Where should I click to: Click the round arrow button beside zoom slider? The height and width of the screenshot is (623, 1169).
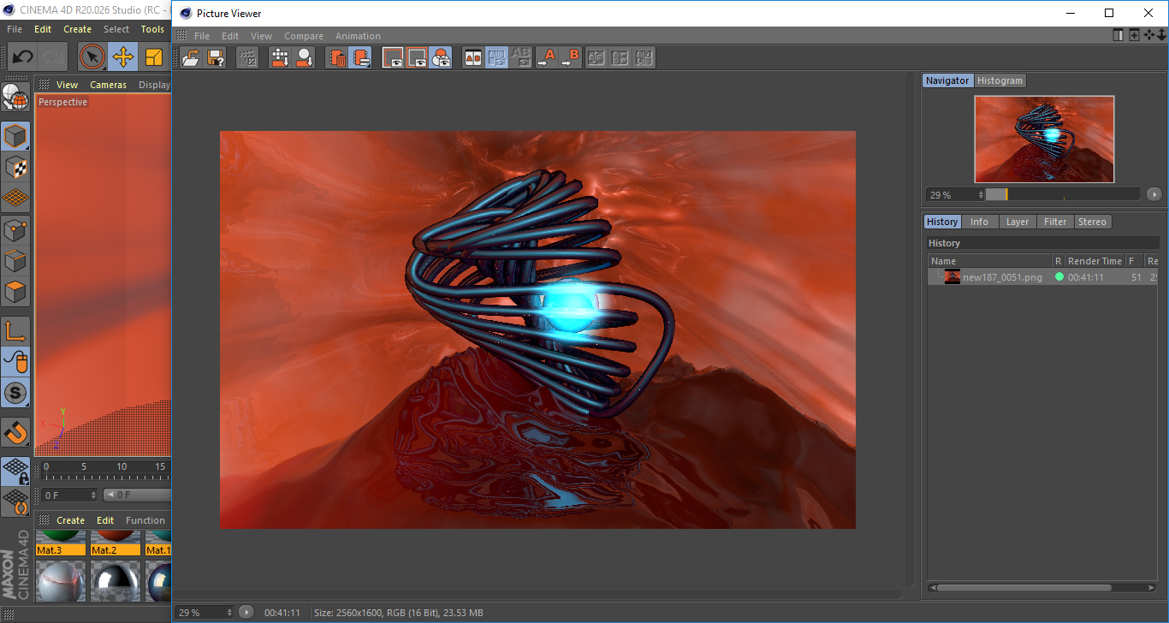(x=1154, y=194)
